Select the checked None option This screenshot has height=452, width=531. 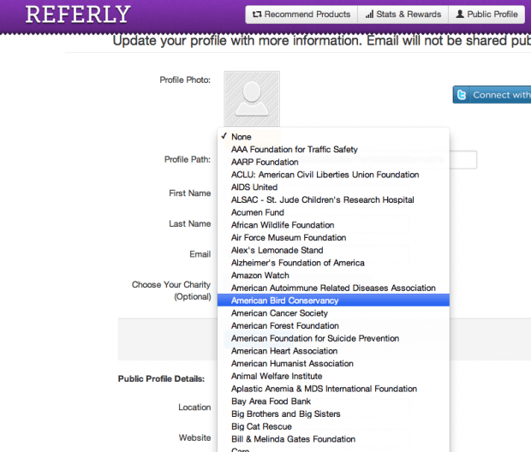coord(241,137)
